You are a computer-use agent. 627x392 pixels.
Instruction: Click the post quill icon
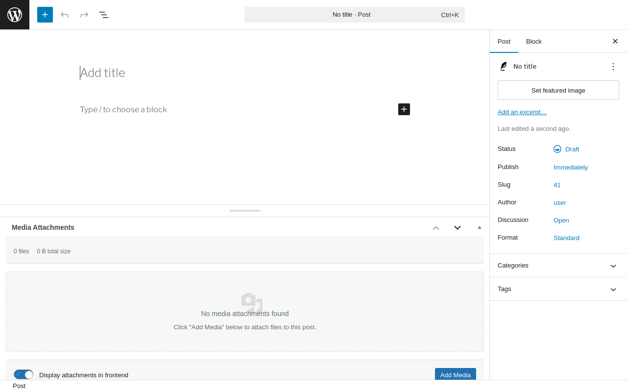pyautogui.click(x=503, y=66)
